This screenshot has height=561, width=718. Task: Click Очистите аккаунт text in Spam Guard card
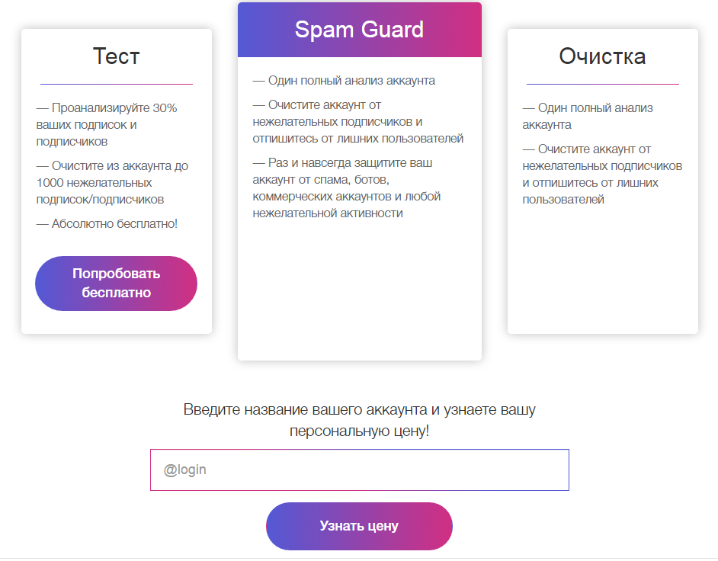tap(358, 121)
